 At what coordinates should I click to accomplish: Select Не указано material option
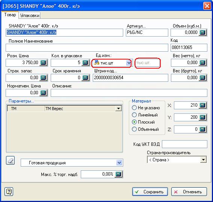(146, 108)
